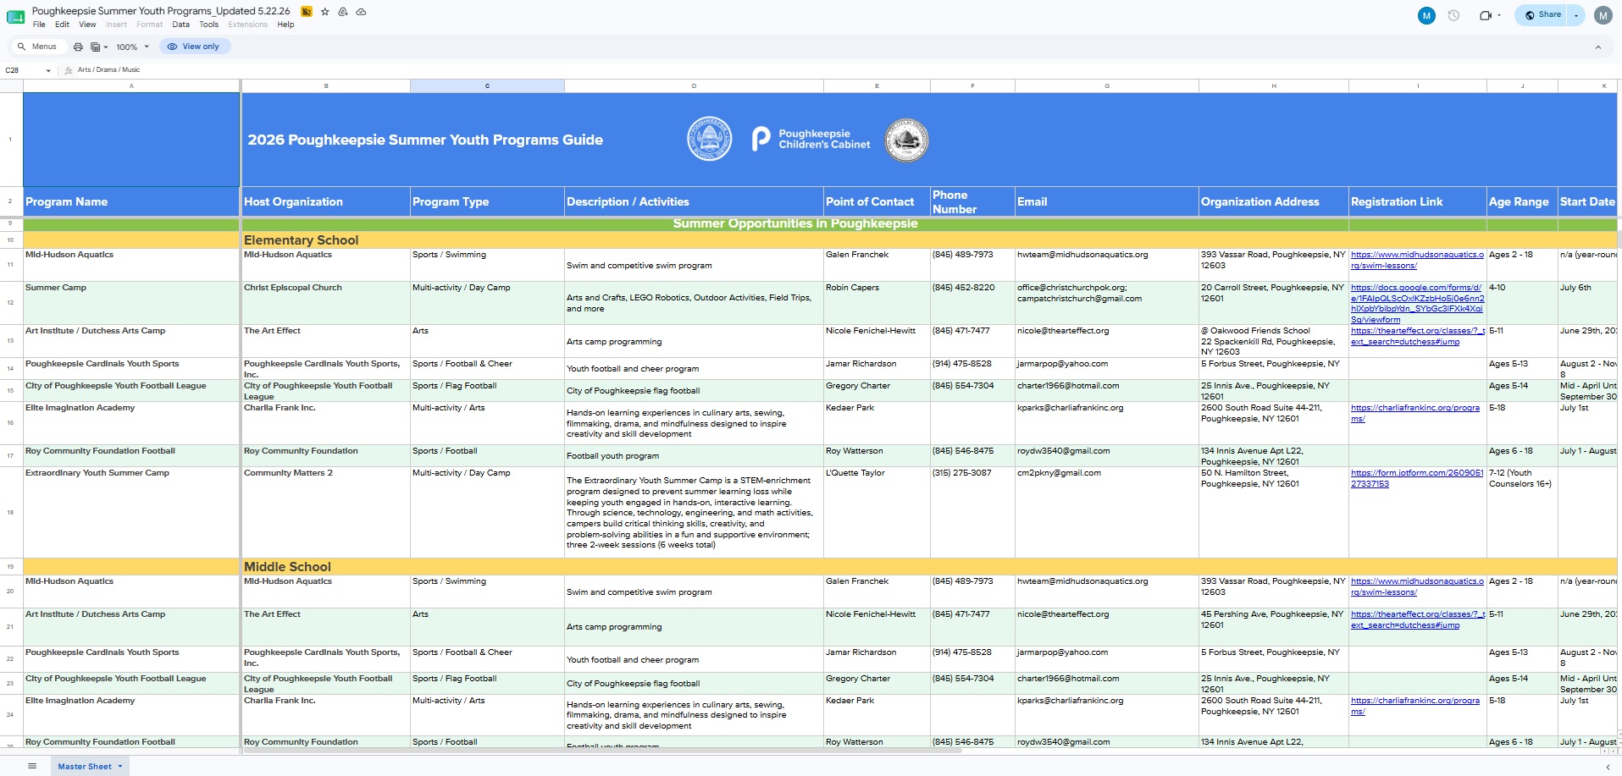Select the jarmarpop@yahoo.com cell in row 14
Image resolution: width=1622 pixels, height=776 pixels.
point(1106,368)
